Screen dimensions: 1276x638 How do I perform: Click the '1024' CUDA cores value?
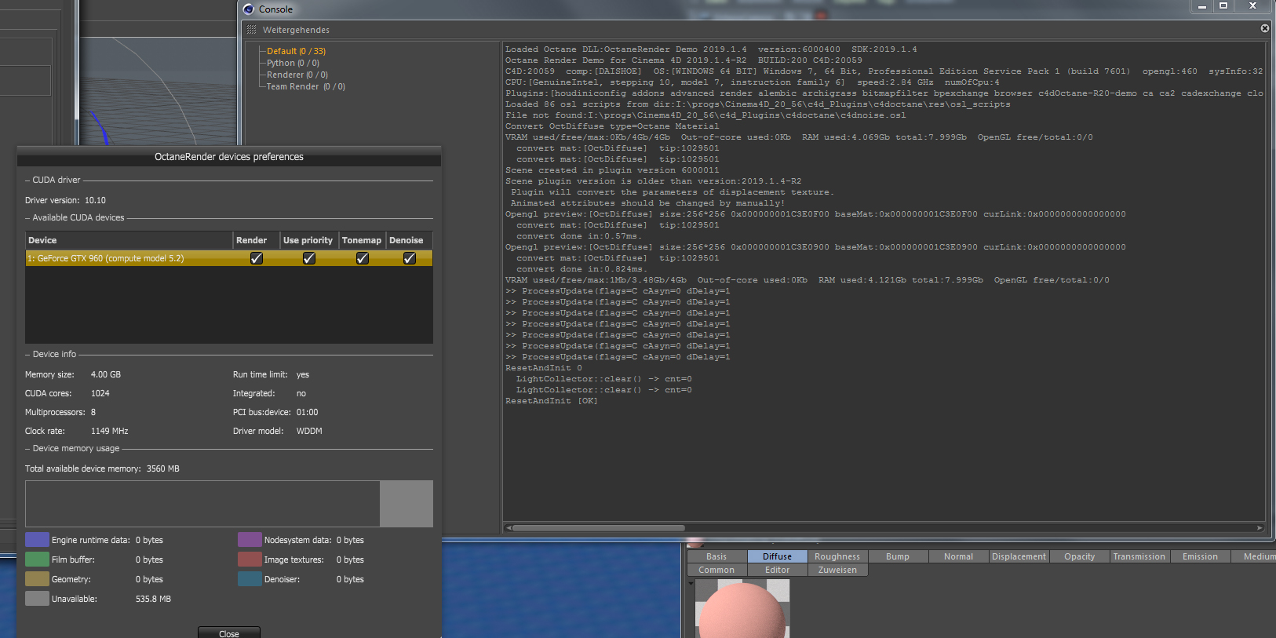[100, 393]
